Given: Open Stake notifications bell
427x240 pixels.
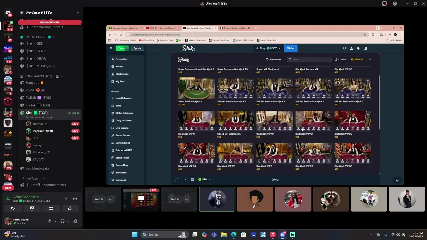Looking at the screenshot, I should tap(358, 48).
